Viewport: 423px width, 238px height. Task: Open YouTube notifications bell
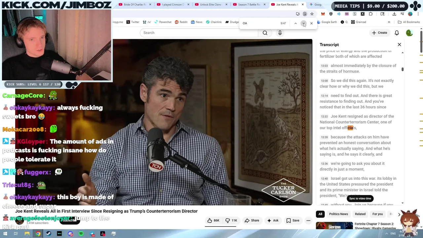(x=397, y=33)
